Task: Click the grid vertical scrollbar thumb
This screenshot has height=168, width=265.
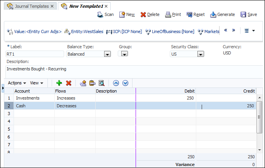Action: pyautogui.click(x=260, y=117)
